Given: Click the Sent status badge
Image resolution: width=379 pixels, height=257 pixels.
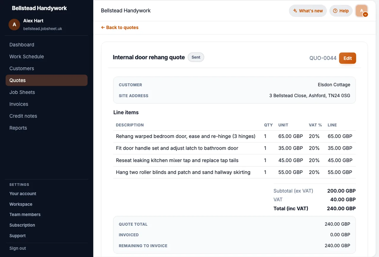Looking at the screenshot, I should click(x=196, y=57).
